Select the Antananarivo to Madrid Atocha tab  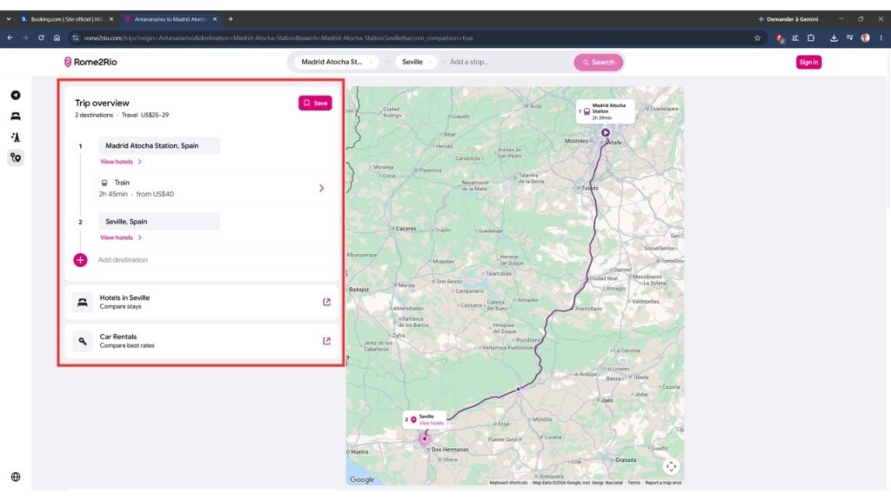(171, 19)
